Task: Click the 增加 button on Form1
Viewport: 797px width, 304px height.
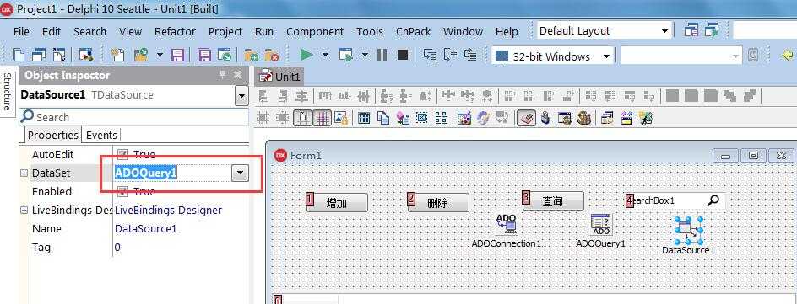Action: [x=337, y=203]
